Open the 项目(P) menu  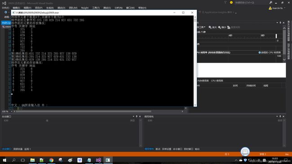39,8
